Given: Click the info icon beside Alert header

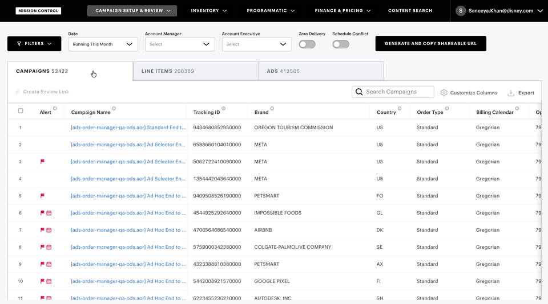Looking at the screenshot, I should [x=55, y=108].
